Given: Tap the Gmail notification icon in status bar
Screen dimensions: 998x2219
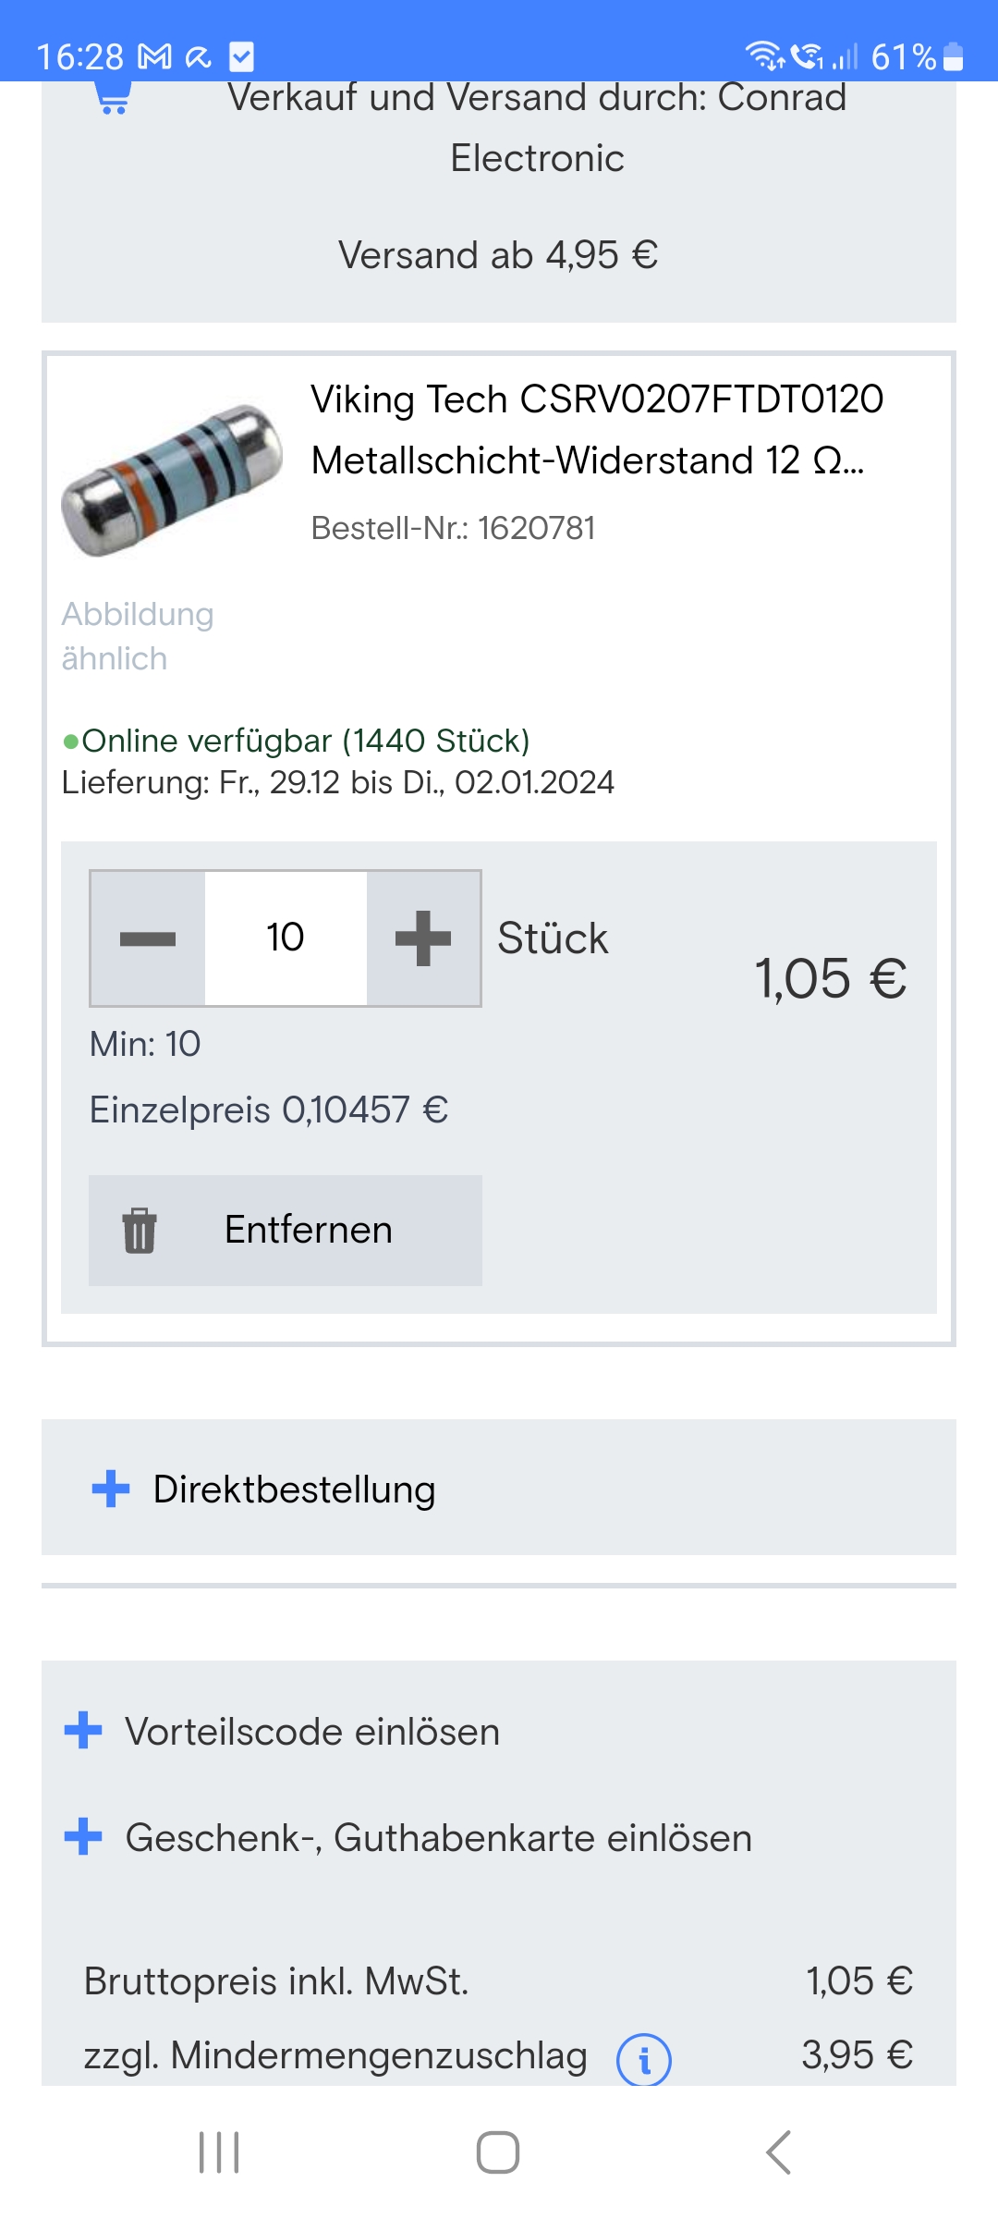Looking at the screenshot, I should (154, 57).
